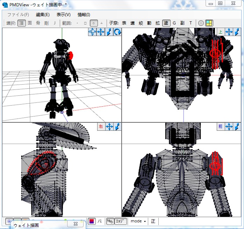Screen dimensions: 244x229
Task: Click the pan arrows icon in right view
Action: [x=109, y=127]
